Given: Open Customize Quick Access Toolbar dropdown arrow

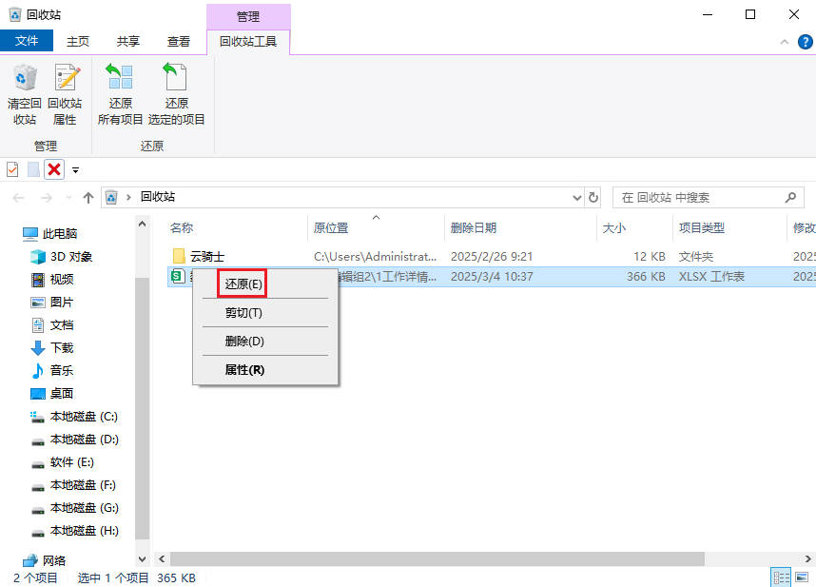Looking at the screenshot, I should click(x=75, y=170).
